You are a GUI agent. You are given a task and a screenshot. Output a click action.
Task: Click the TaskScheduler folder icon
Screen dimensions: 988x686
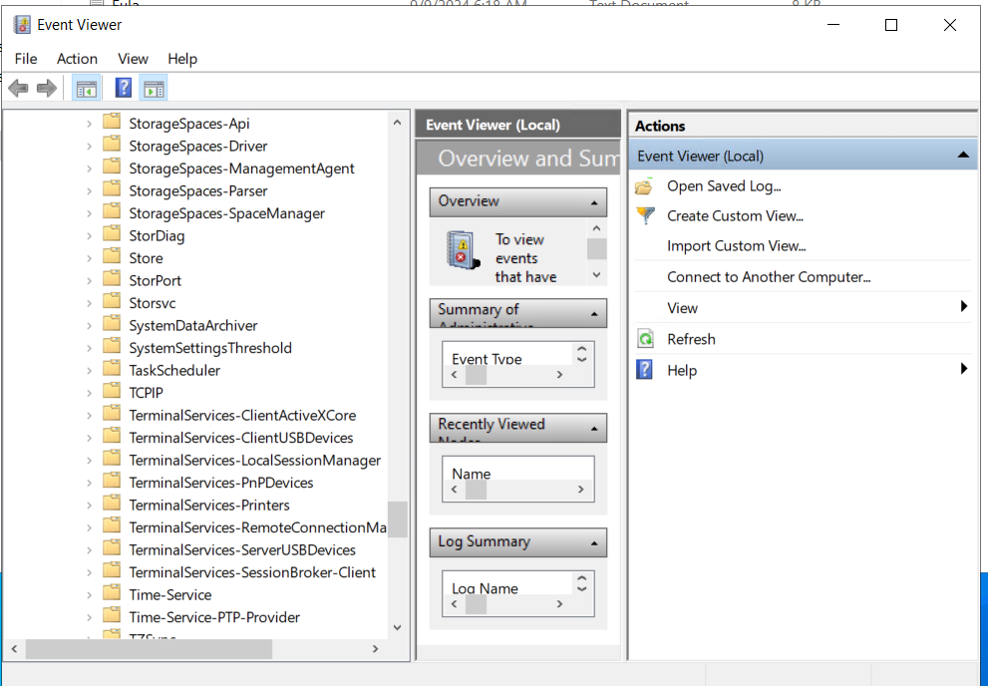click(112, 369)
